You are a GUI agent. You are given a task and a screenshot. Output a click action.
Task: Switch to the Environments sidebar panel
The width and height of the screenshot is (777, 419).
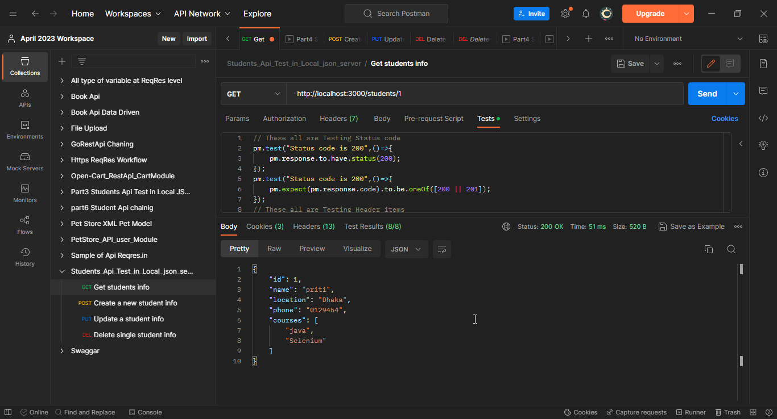(x=24, y=131)
